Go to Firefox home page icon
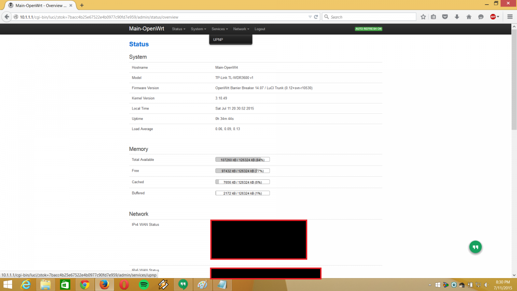Image resolution: width=517 pixels, height=291 pixels. point(469,17)
